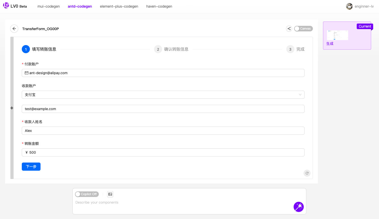Click the Describe your components input
The height and width of the screenshot is (219, 379).
coord(182,203)
